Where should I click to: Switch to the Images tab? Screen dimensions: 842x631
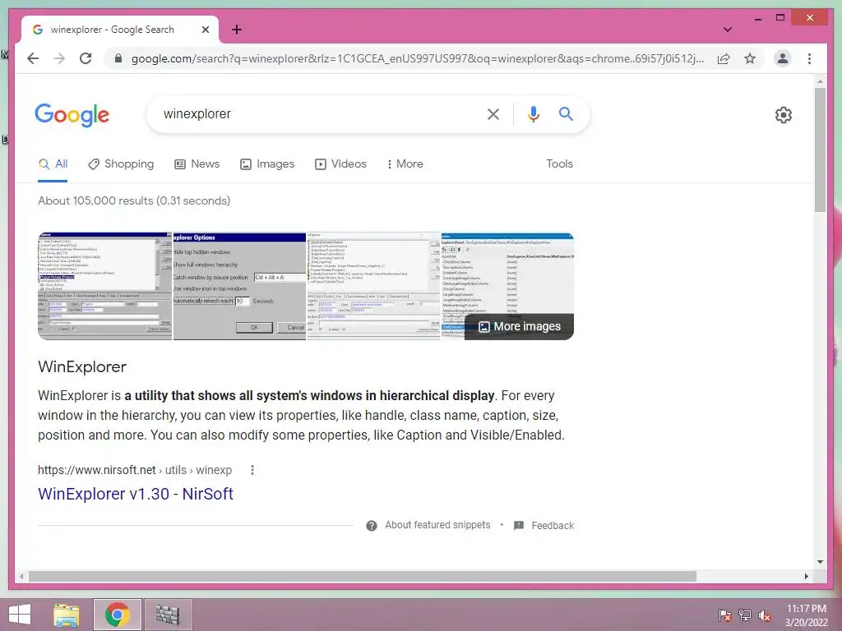[x=267, y=164]
